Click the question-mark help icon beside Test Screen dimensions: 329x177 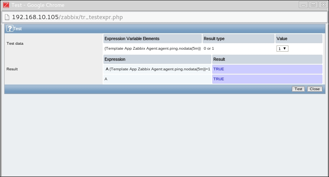(10, 28)
